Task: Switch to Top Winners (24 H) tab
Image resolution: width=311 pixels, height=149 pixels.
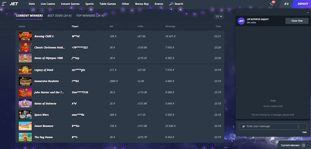Action: tap(90, 16)
